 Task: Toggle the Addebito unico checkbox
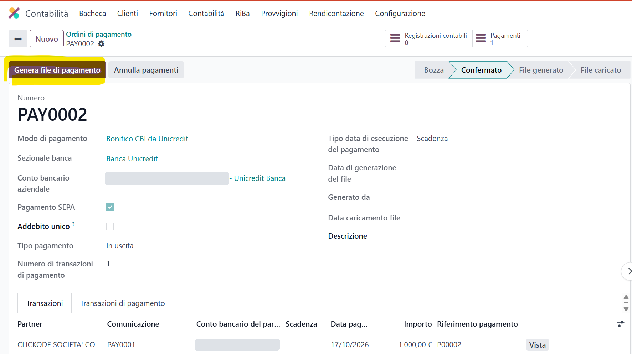tap(110, 227)
